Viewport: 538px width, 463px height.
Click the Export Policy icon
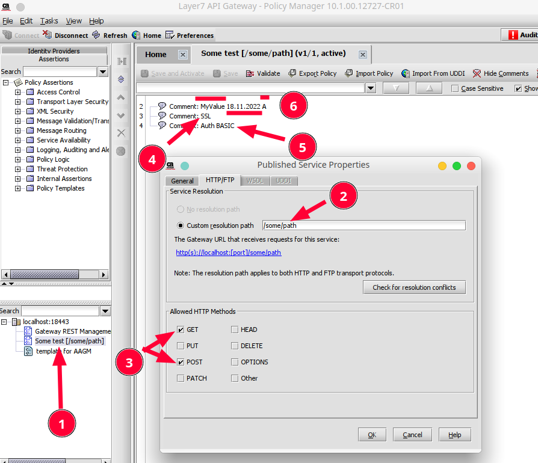[293, 74]
